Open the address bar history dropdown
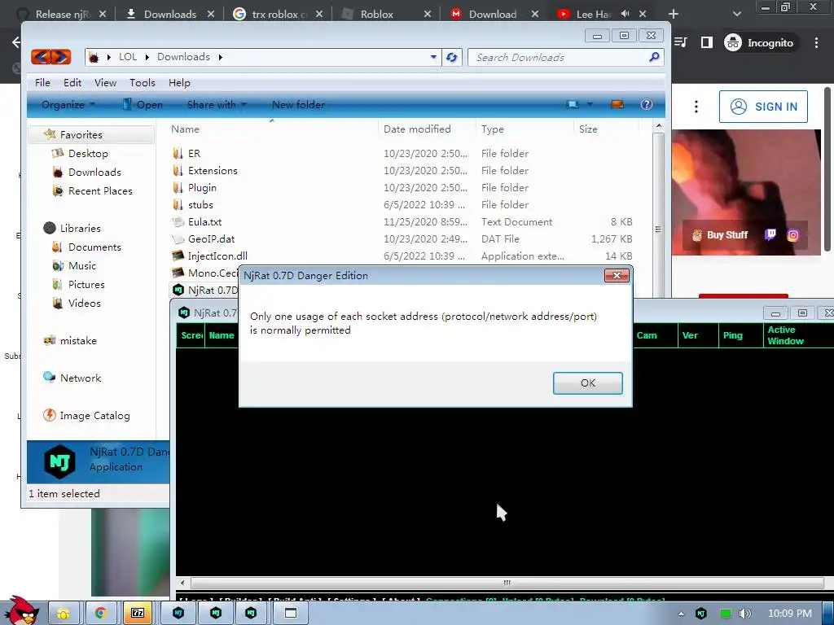This screenshot has height=625, width=834. coord(433,58)
